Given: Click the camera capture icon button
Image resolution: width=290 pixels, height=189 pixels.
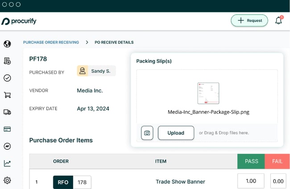Looking at the screenshot, I should (x=147, y=133).
